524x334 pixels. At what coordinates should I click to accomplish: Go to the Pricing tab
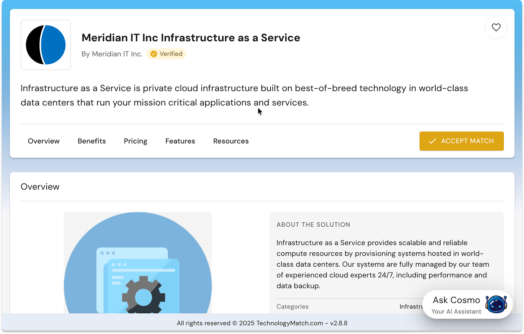pos(135,141)
